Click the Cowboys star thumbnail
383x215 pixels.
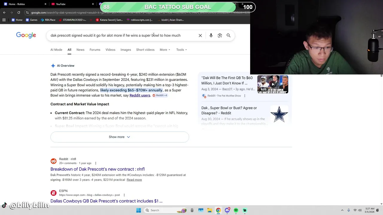(279, 114)
